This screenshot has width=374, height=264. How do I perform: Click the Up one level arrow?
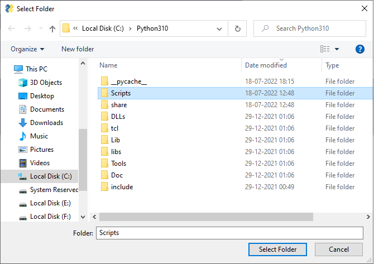pos(52,28)
